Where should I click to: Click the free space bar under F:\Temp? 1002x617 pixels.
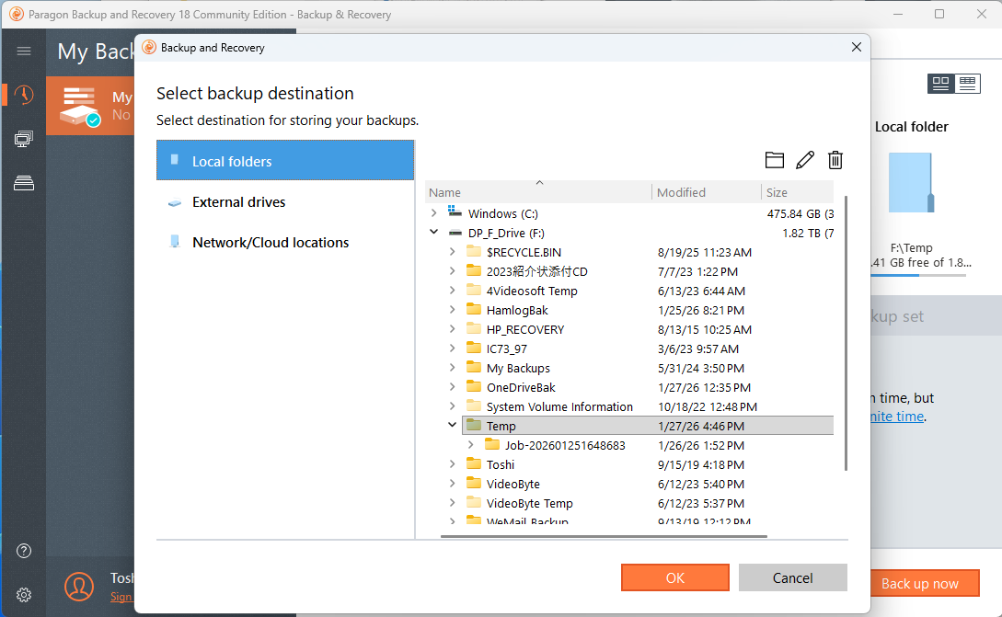[918, 275]
